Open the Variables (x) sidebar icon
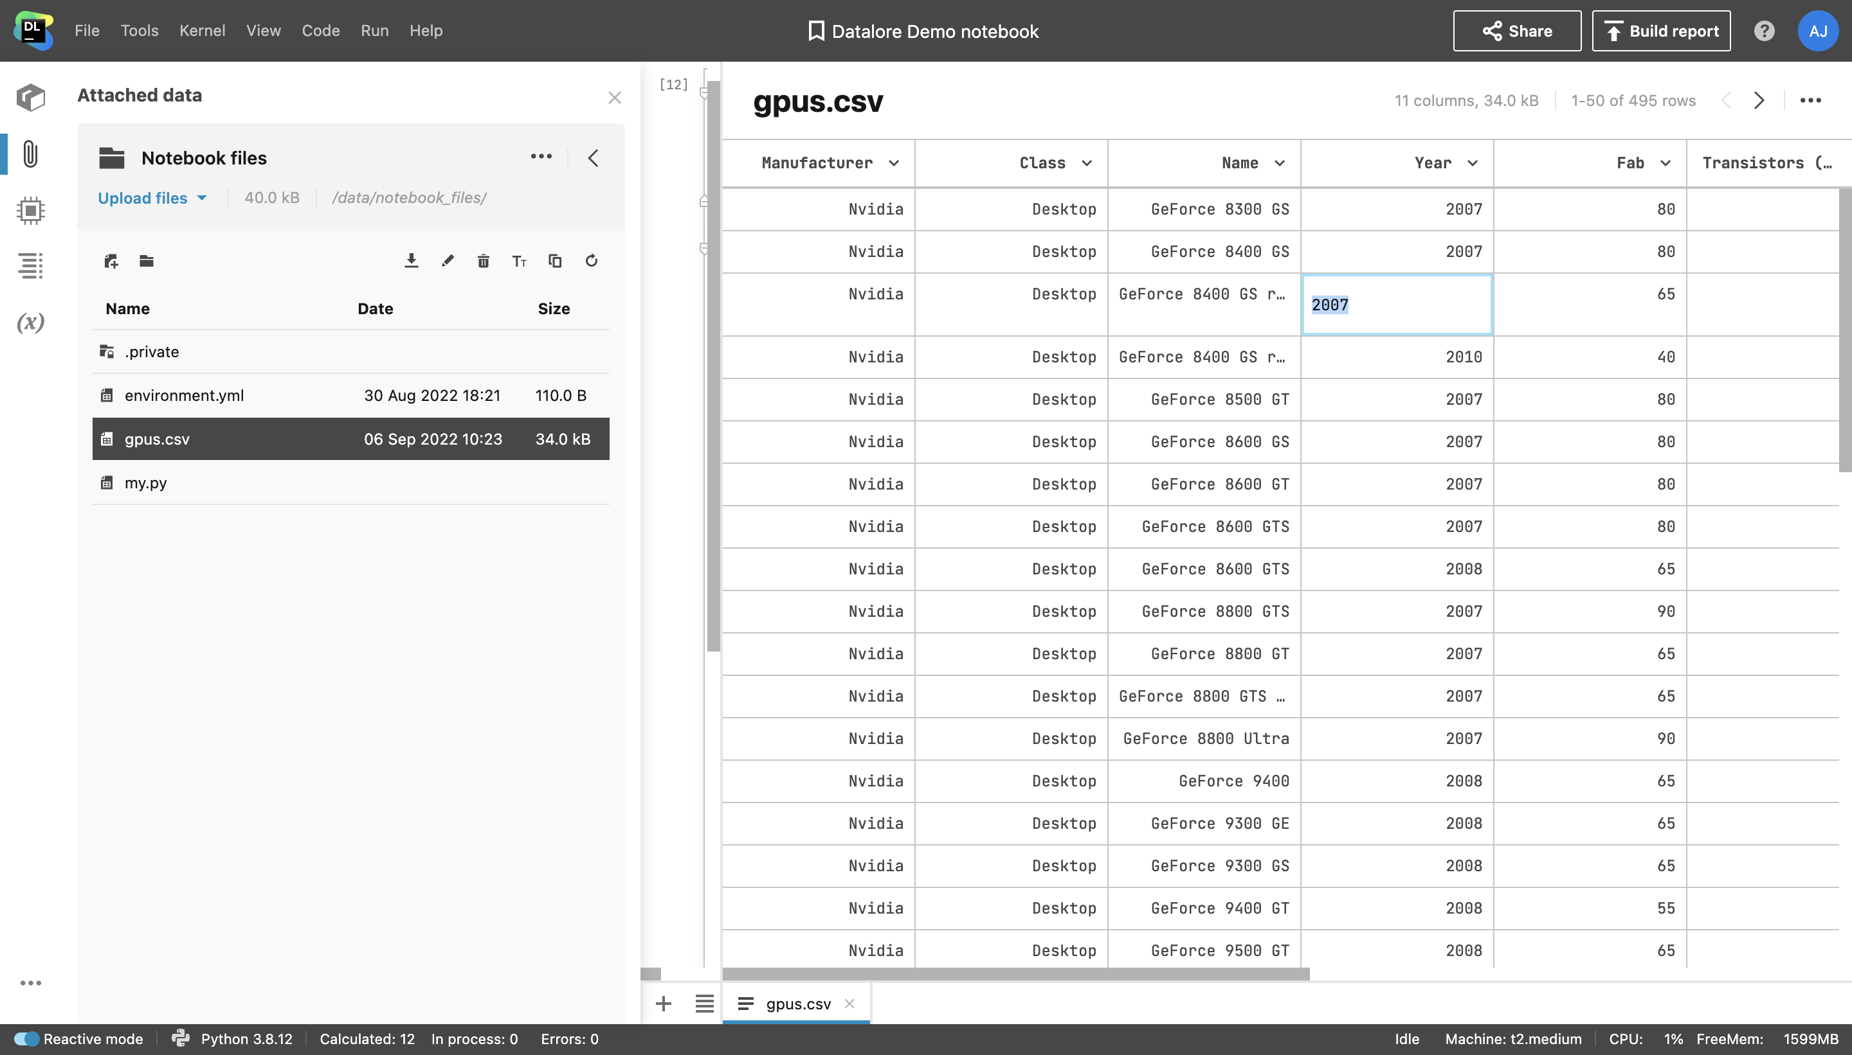1852x1055 pixels. (x=30, y=322)
